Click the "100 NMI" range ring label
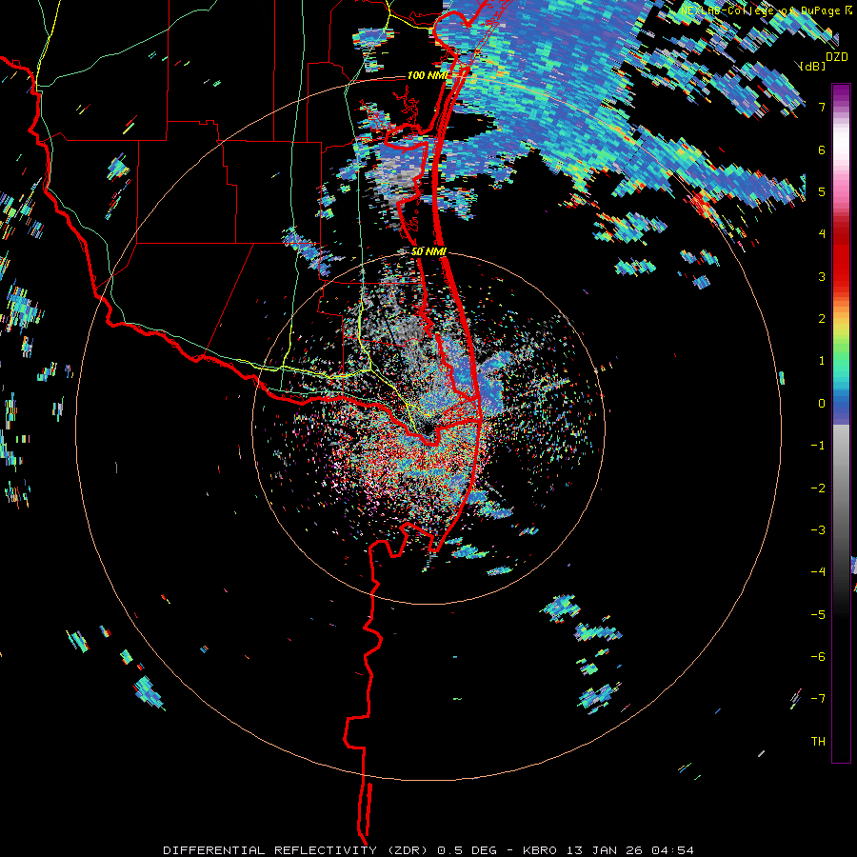This screenshot has width=857, height=857. coord(428,75)
